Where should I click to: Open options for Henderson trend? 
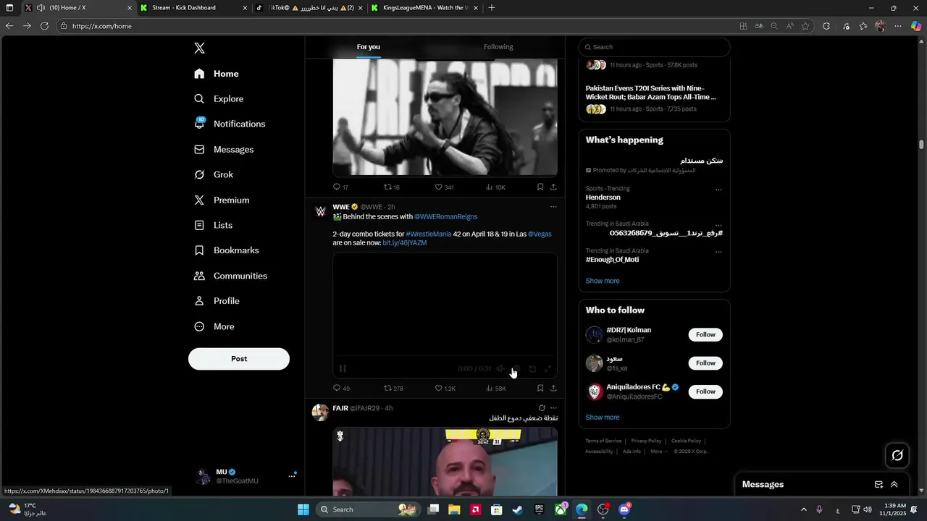click(x=718, y=190)
